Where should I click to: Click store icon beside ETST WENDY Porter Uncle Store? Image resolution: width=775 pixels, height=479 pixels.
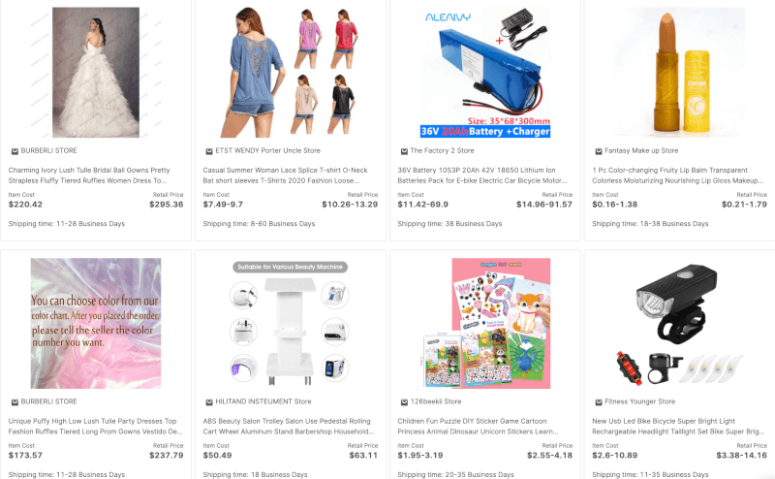[x=209, y=151]
